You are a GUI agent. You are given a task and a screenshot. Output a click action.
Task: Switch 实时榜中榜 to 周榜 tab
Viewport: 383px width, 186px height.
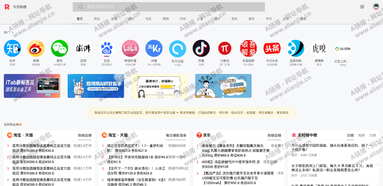pyautogui.click(x=361, y=135)
